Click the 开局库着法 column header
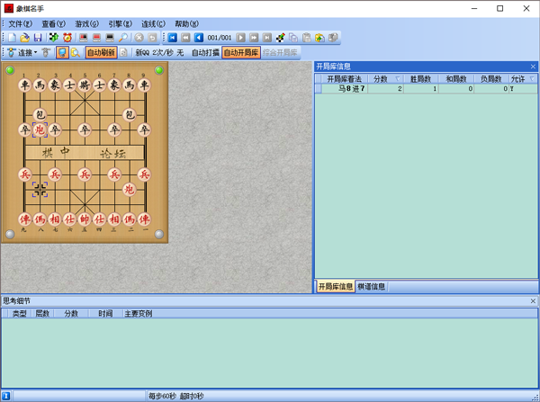The width and height of the screenshot is (540, 402). tap(344, 79)
